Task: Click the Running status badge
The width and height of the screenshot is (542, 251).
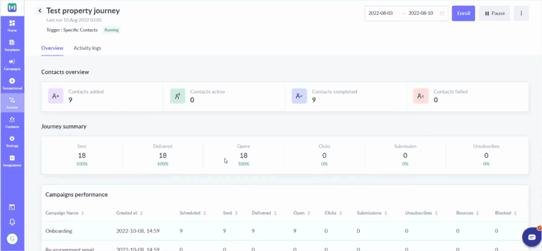Action: pos(111,30)
